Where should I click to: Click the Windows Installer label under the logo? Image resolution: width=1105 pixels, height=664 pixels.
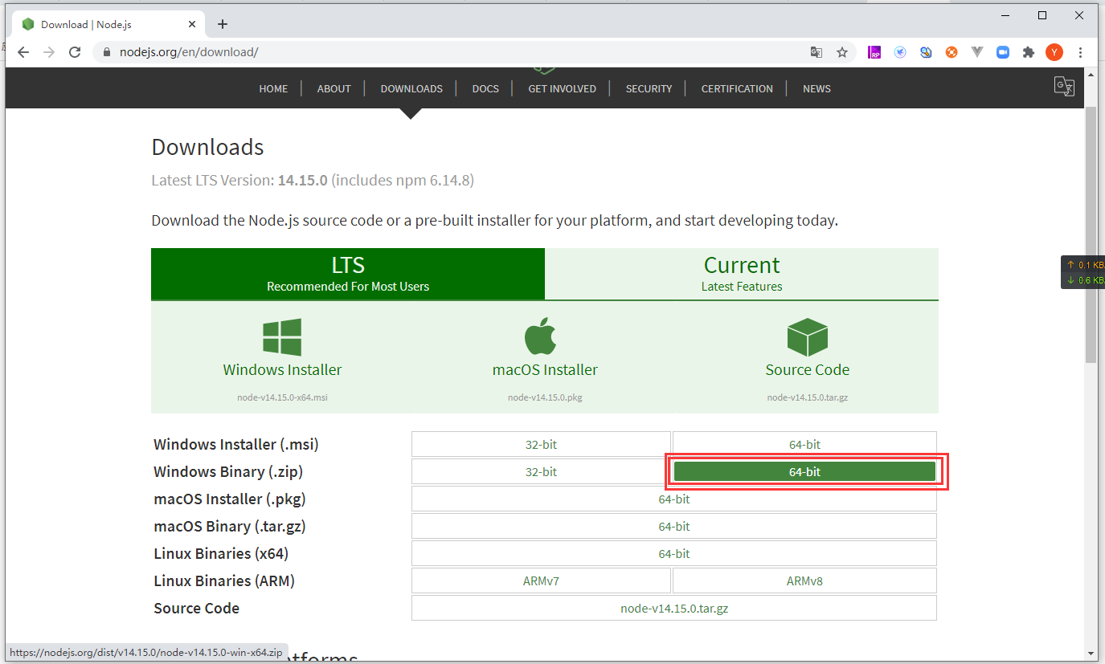point(282,370)
